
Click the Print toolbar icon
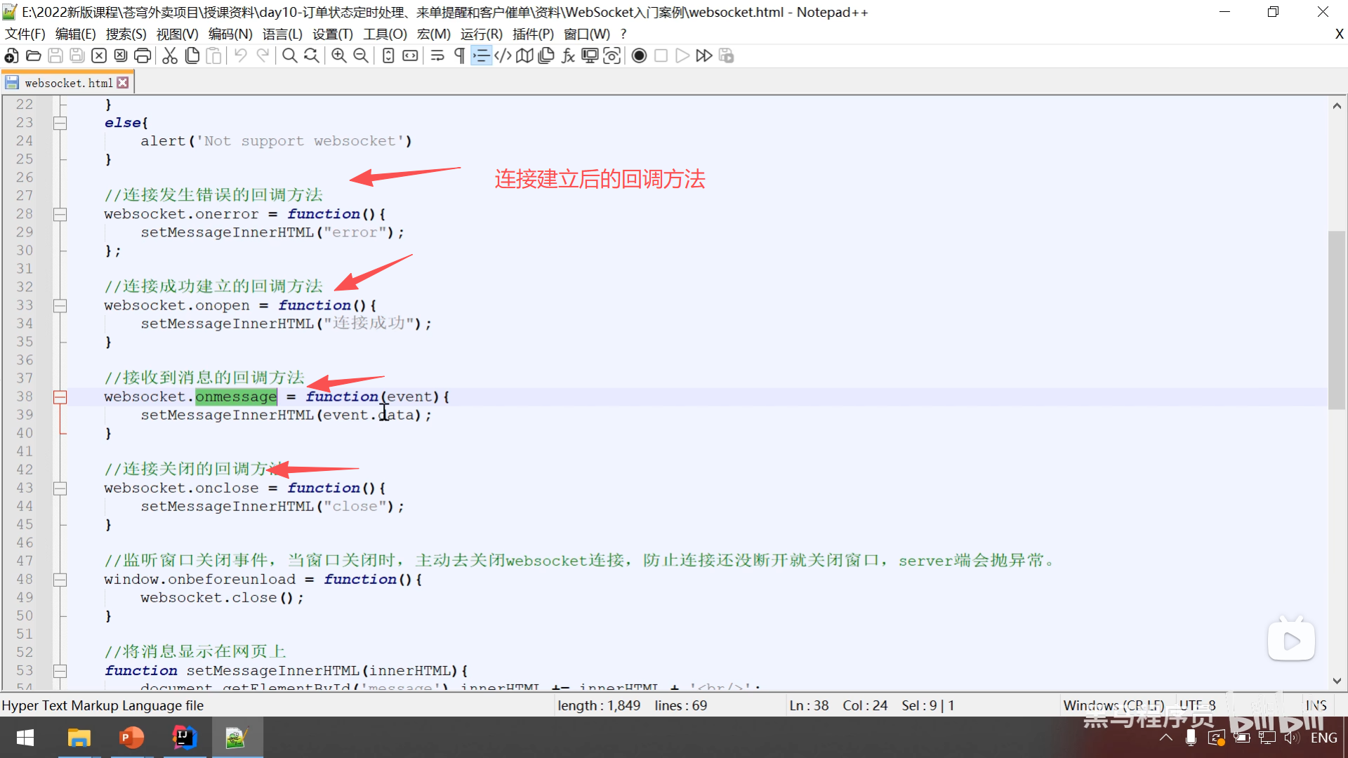[143, 56]
